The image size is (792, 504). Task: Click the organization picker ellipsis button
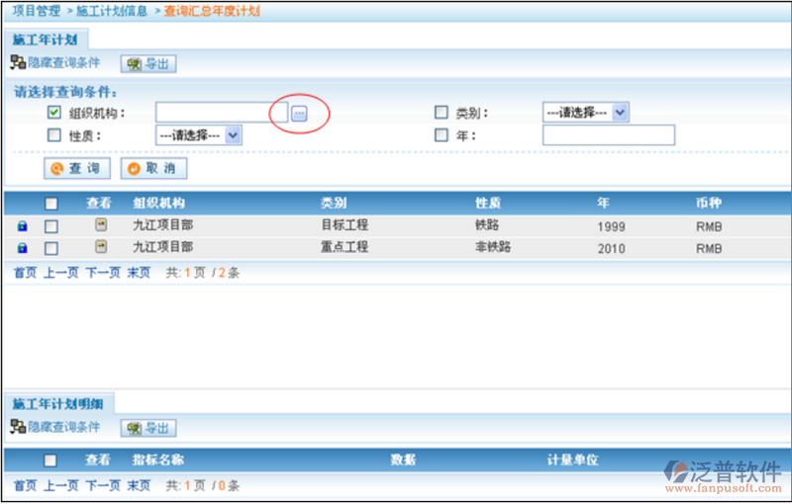[299, 114]
